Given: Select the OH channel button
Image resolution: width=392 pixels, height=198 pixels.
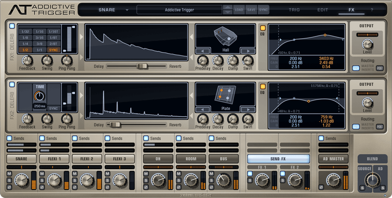Looking at the screenshot, I should point(158,159).
